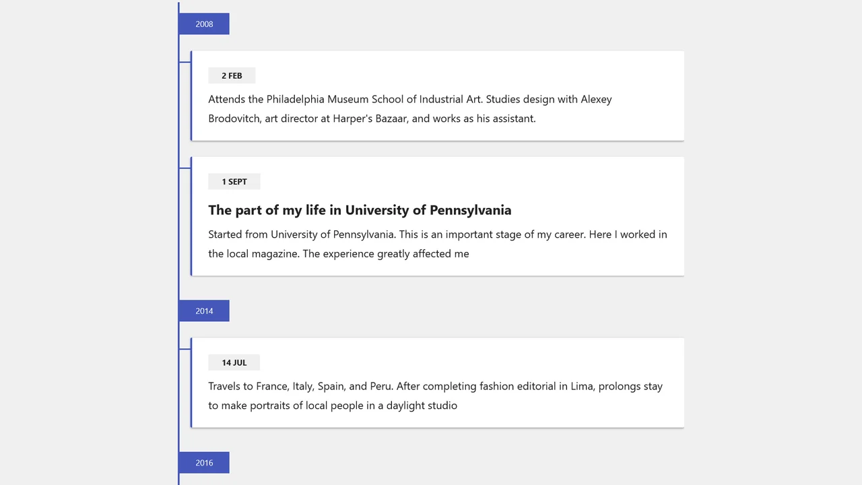This screenshot has width=862, height=485.
Task: Select the 2014 year marker
Action: 204,311
